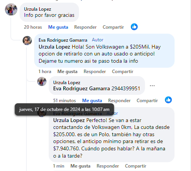Click the tagged 'Eva Rodriguez Gamarra' mention before phone number
The height and width of the screenshot is (171, 191).
pos(81,88)
